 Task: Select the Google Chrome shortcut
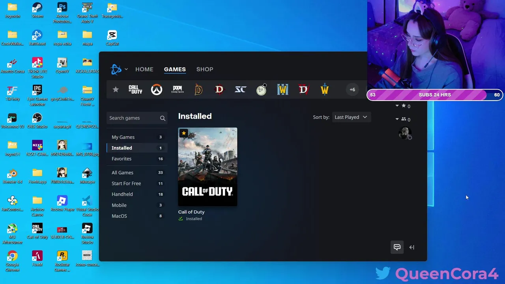point(12,262)
